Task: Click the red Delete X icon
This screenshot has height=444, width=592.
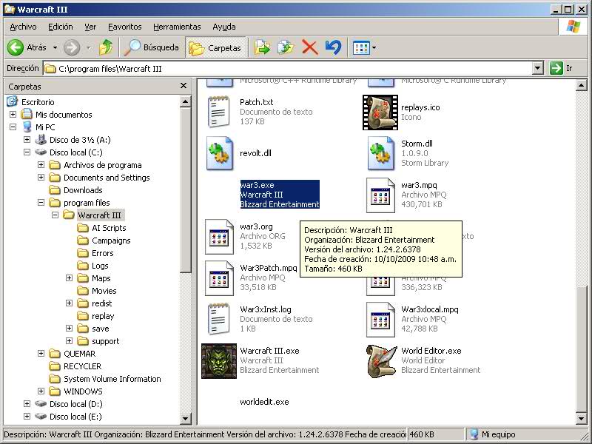Action: 309,47
